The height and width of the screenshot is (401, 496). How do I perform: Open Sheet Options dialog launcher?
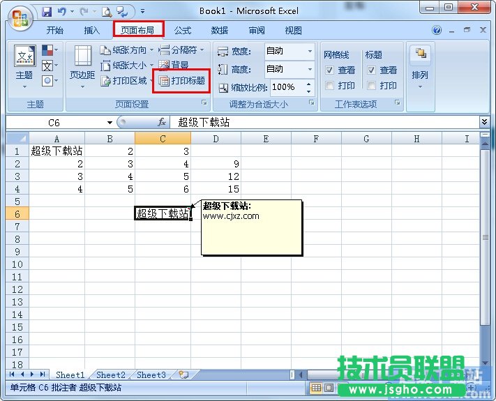398,103
